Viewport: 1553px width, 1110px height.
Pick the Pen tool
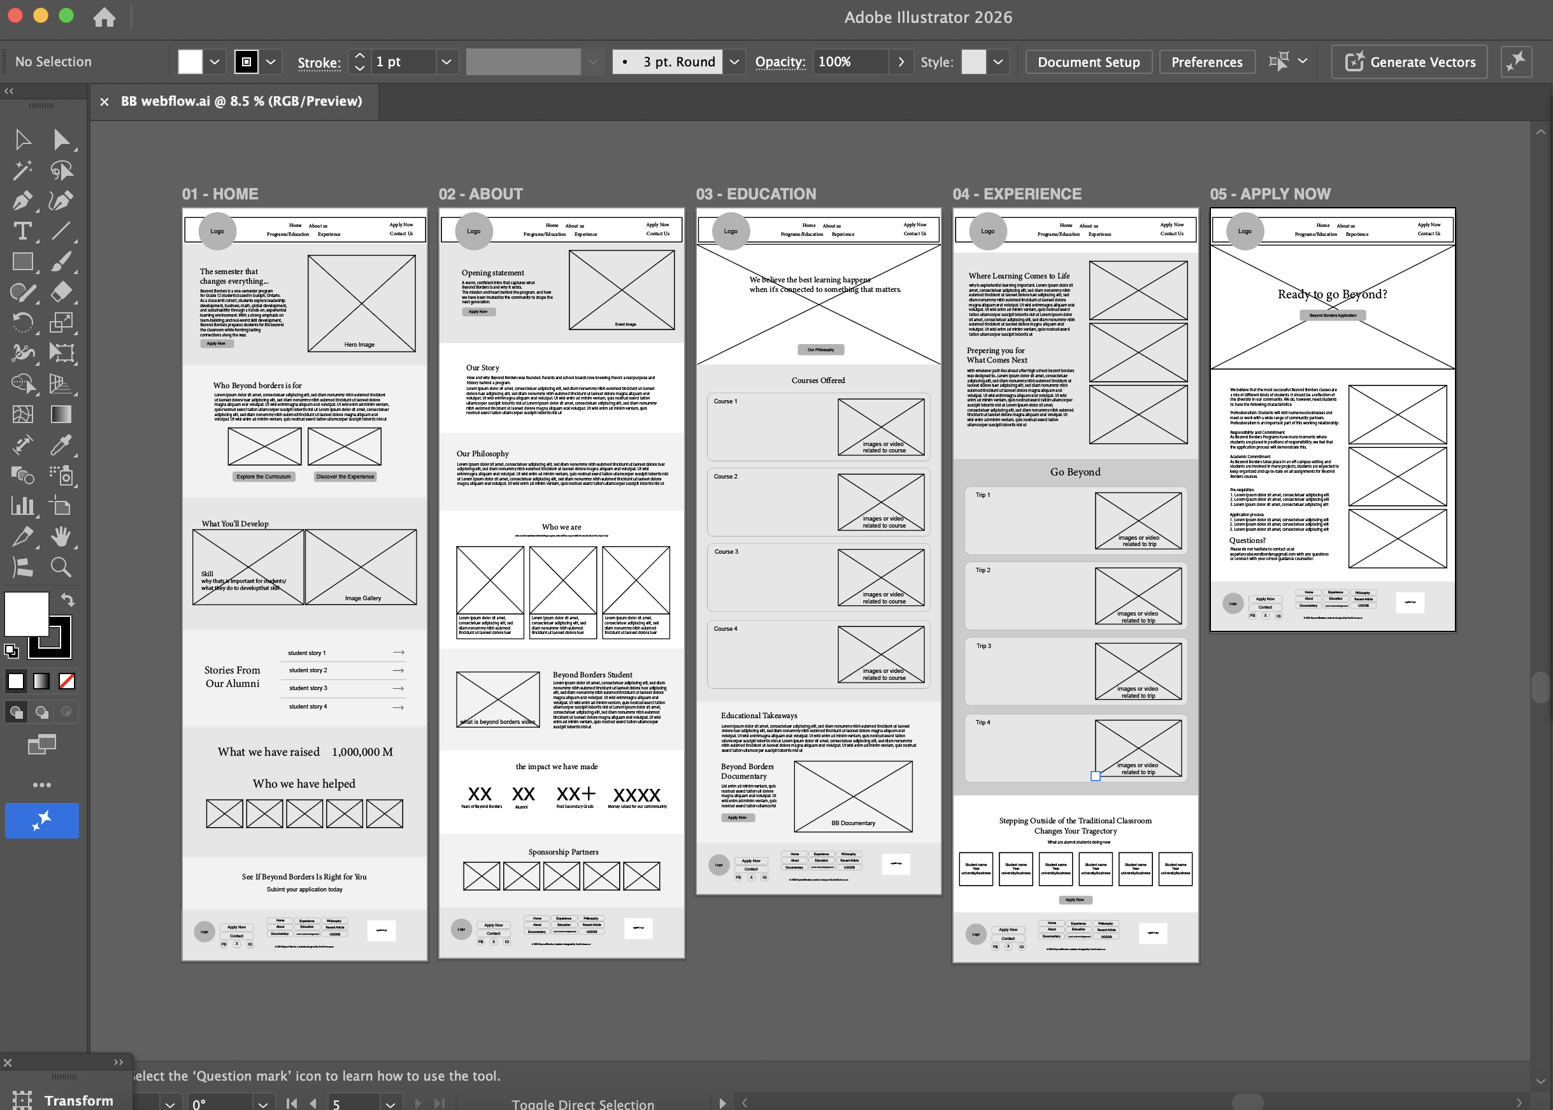pos(22,201)
